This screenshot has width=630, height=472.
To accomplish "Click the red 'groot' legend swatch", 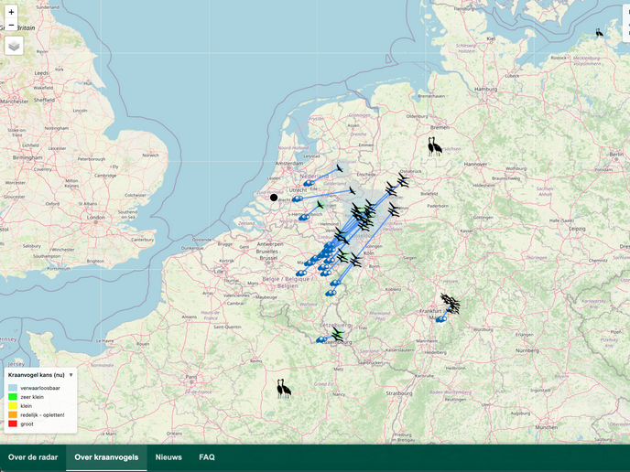I will click(13, 424).
